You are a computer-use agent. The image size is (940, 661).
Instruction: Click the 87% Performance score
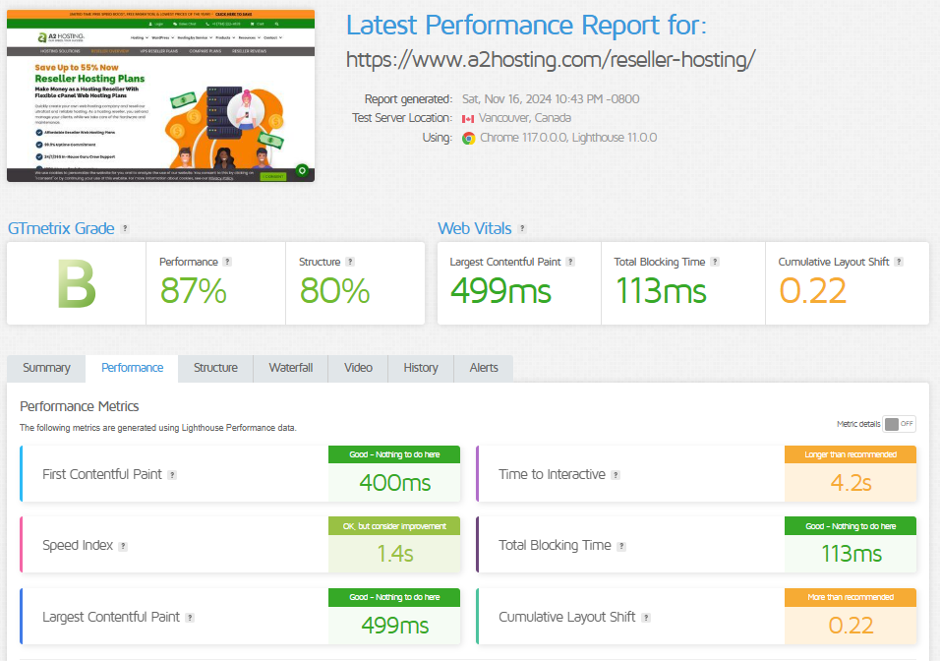click(x=193, y=291)
